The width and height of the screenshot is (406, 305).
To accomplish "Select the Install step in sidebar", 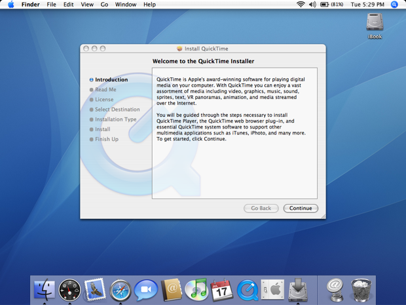I will 100,129.
